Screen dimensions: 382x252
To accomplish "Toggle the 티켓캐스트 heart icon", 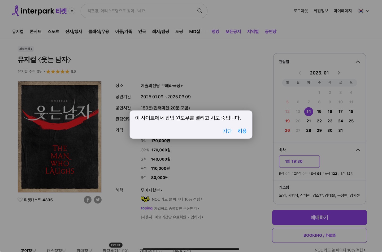I will 20,200.
